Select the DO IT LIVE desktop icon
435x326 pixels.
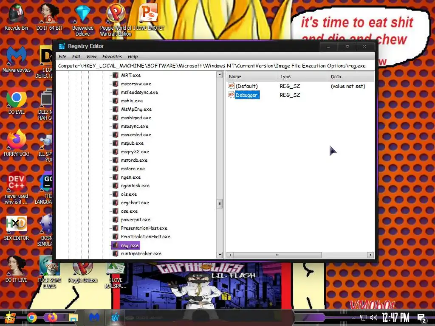[17, 269]
